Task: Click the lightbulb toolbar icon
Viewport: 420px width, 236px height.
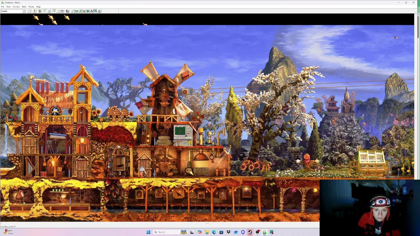Action: point(34,11)
